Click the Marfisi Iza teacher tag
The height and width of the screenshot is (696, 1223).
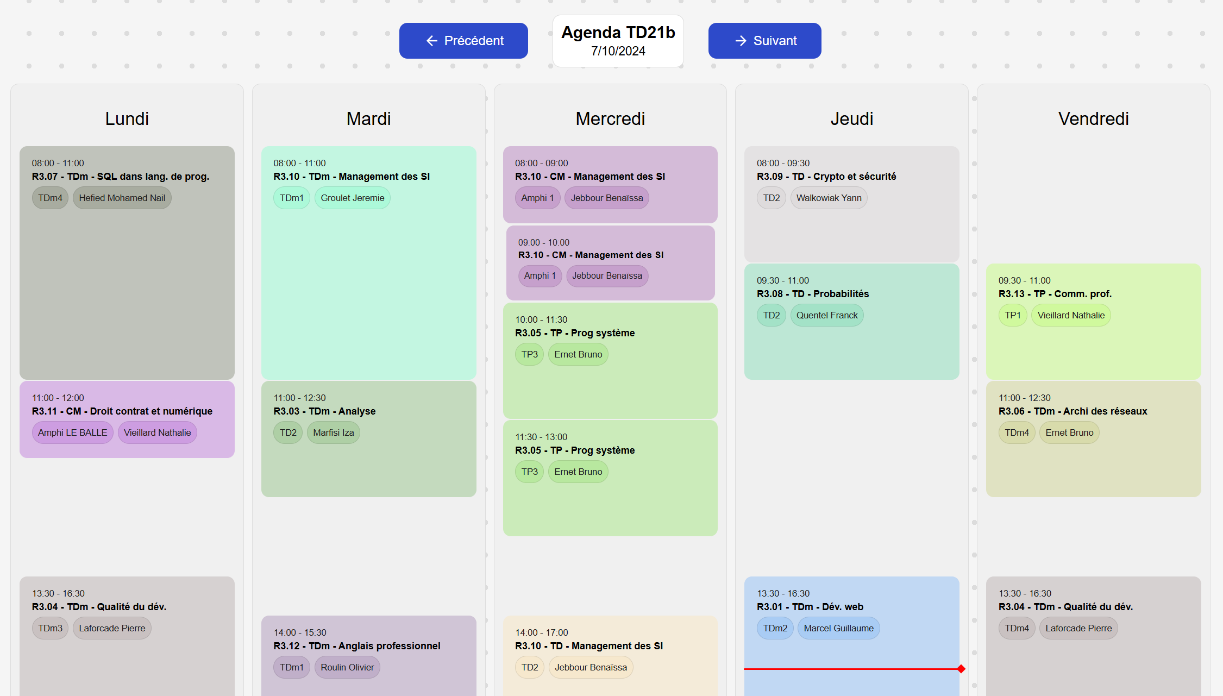tap(333, 433)
